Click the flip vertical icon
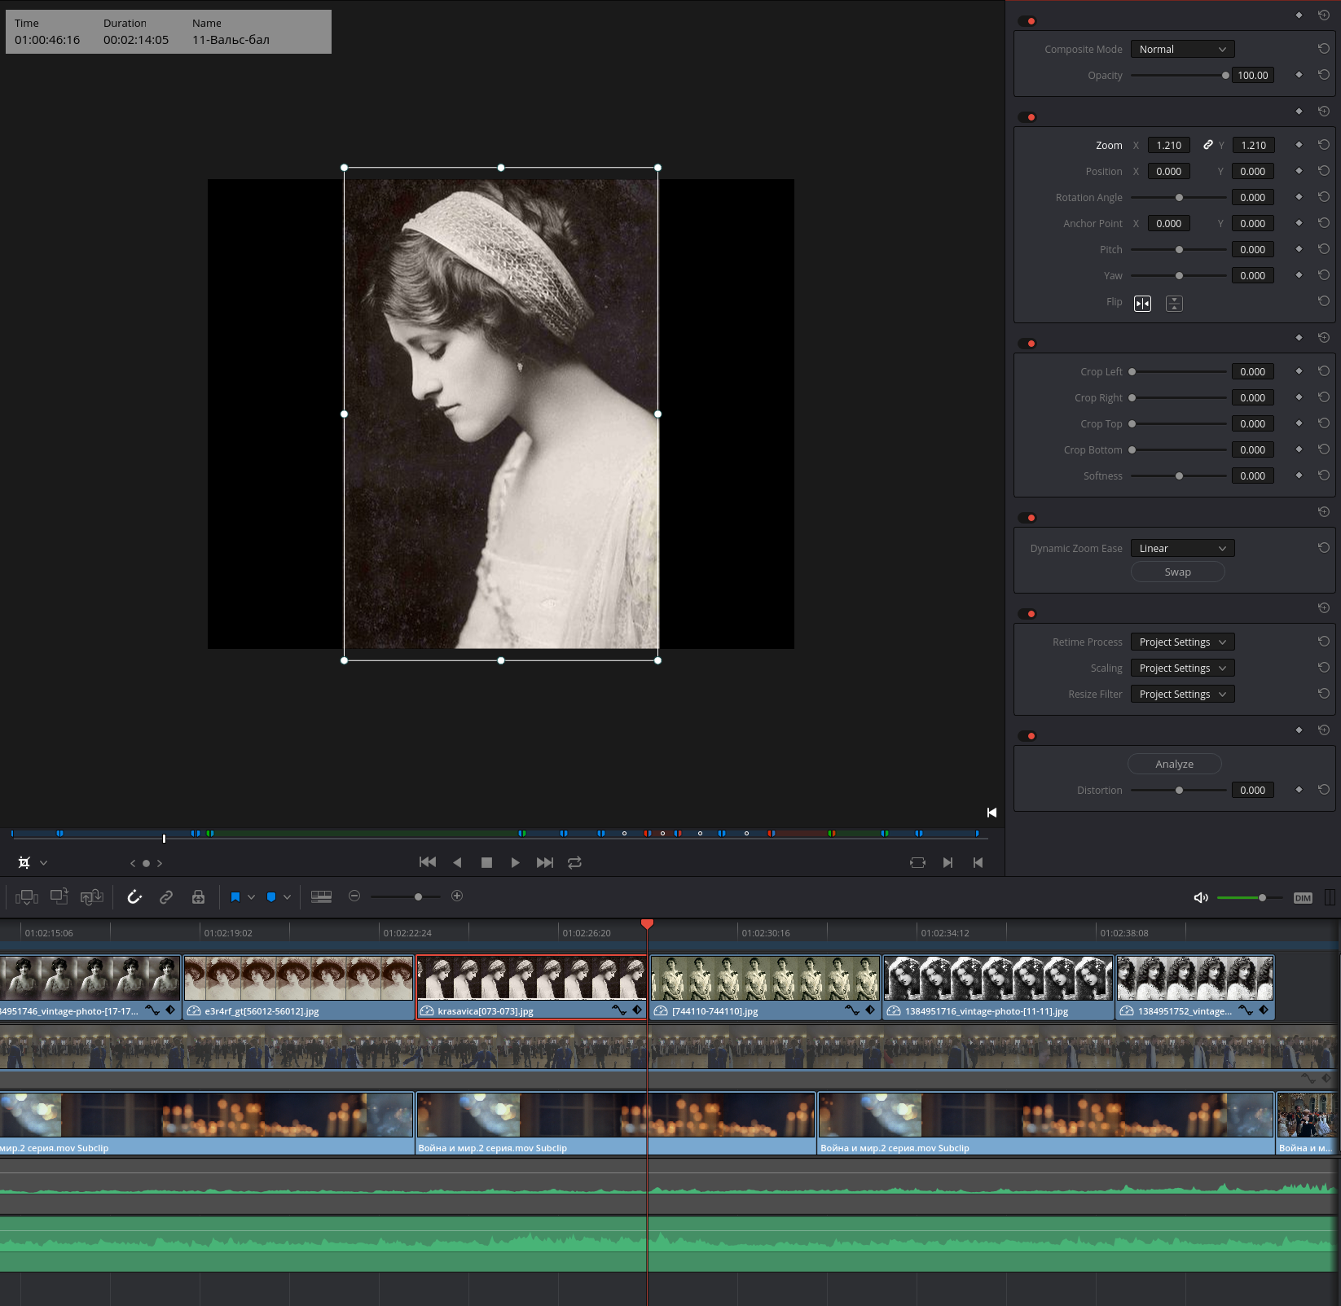The width and height of the screenshot is (1341, 1306). coord(1174,304)
